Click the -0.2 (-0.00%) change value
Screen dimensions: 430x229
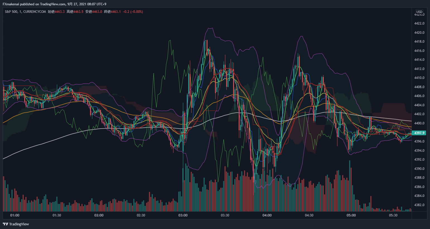click(x=133, y=12)
